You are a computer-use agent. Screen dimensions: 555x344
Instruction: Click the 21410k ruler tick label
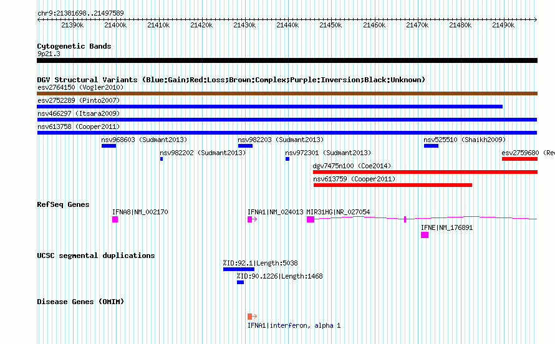point(158,25)
